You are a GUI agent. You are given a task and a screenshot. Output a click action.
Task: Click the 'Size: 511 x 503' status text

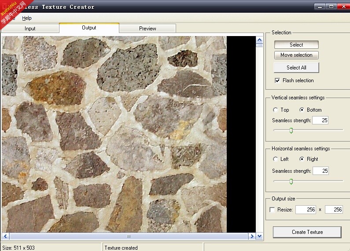click(x=18, y=248)
